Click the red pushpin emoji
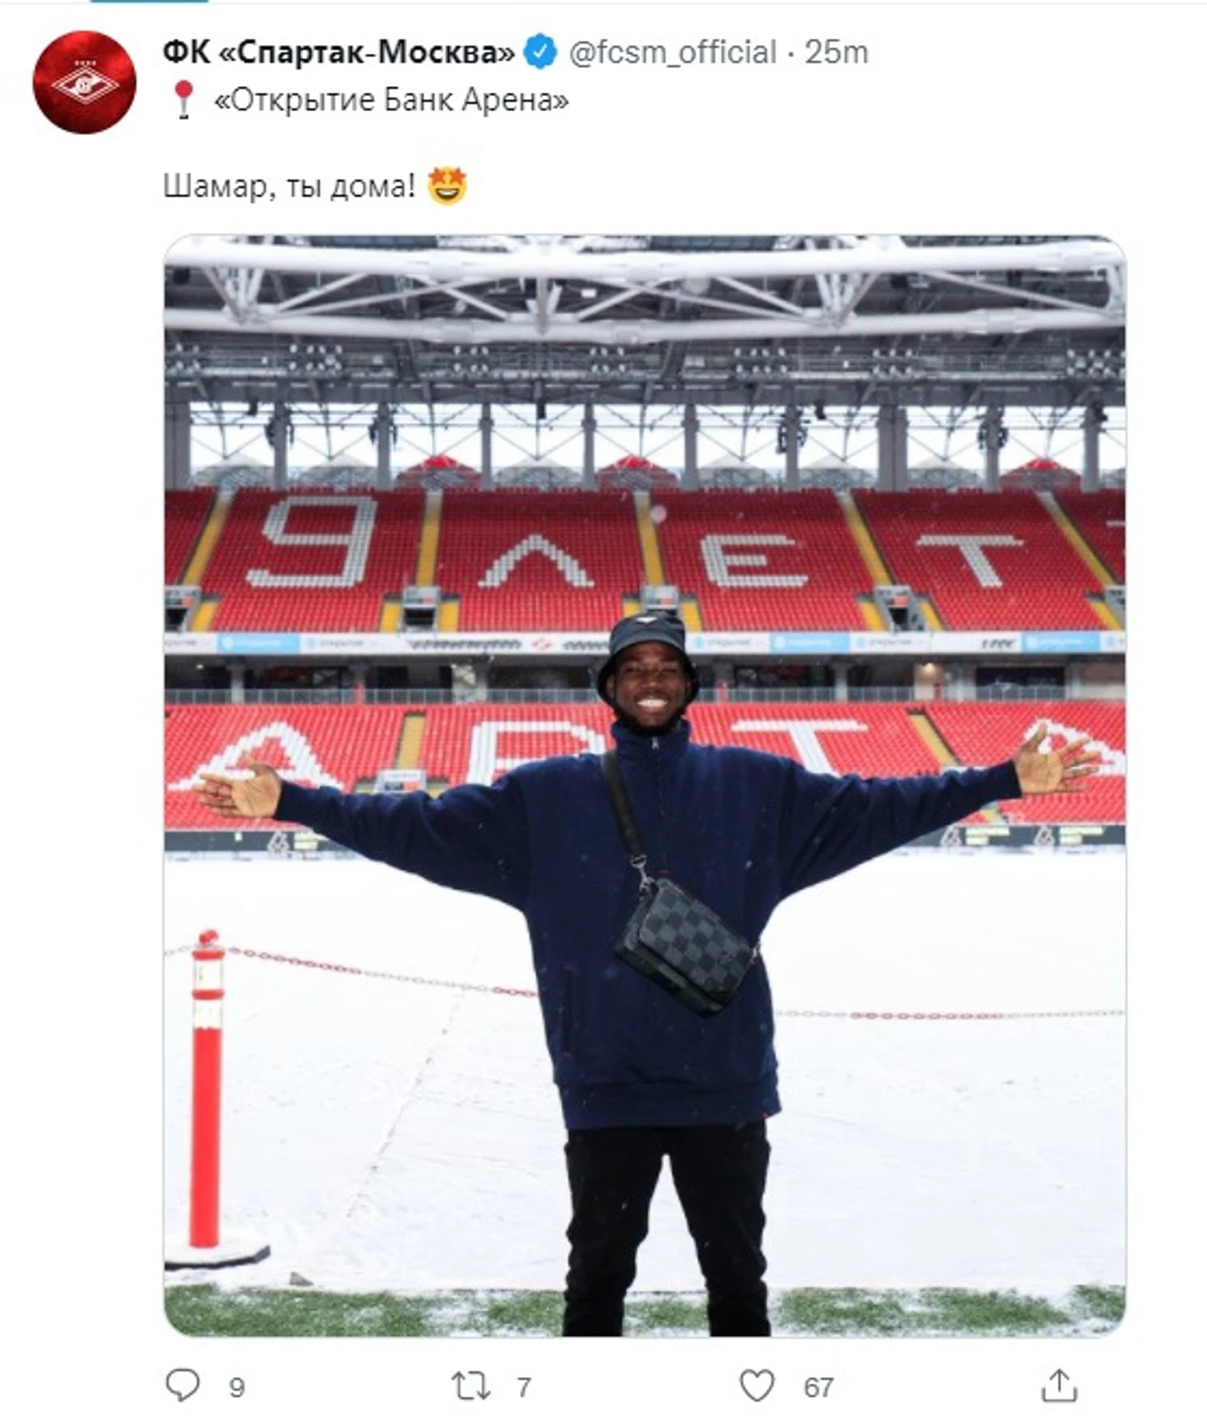Image resolution: width=1207 pixels, height=1425 pixels. click(x=184, y=100)
